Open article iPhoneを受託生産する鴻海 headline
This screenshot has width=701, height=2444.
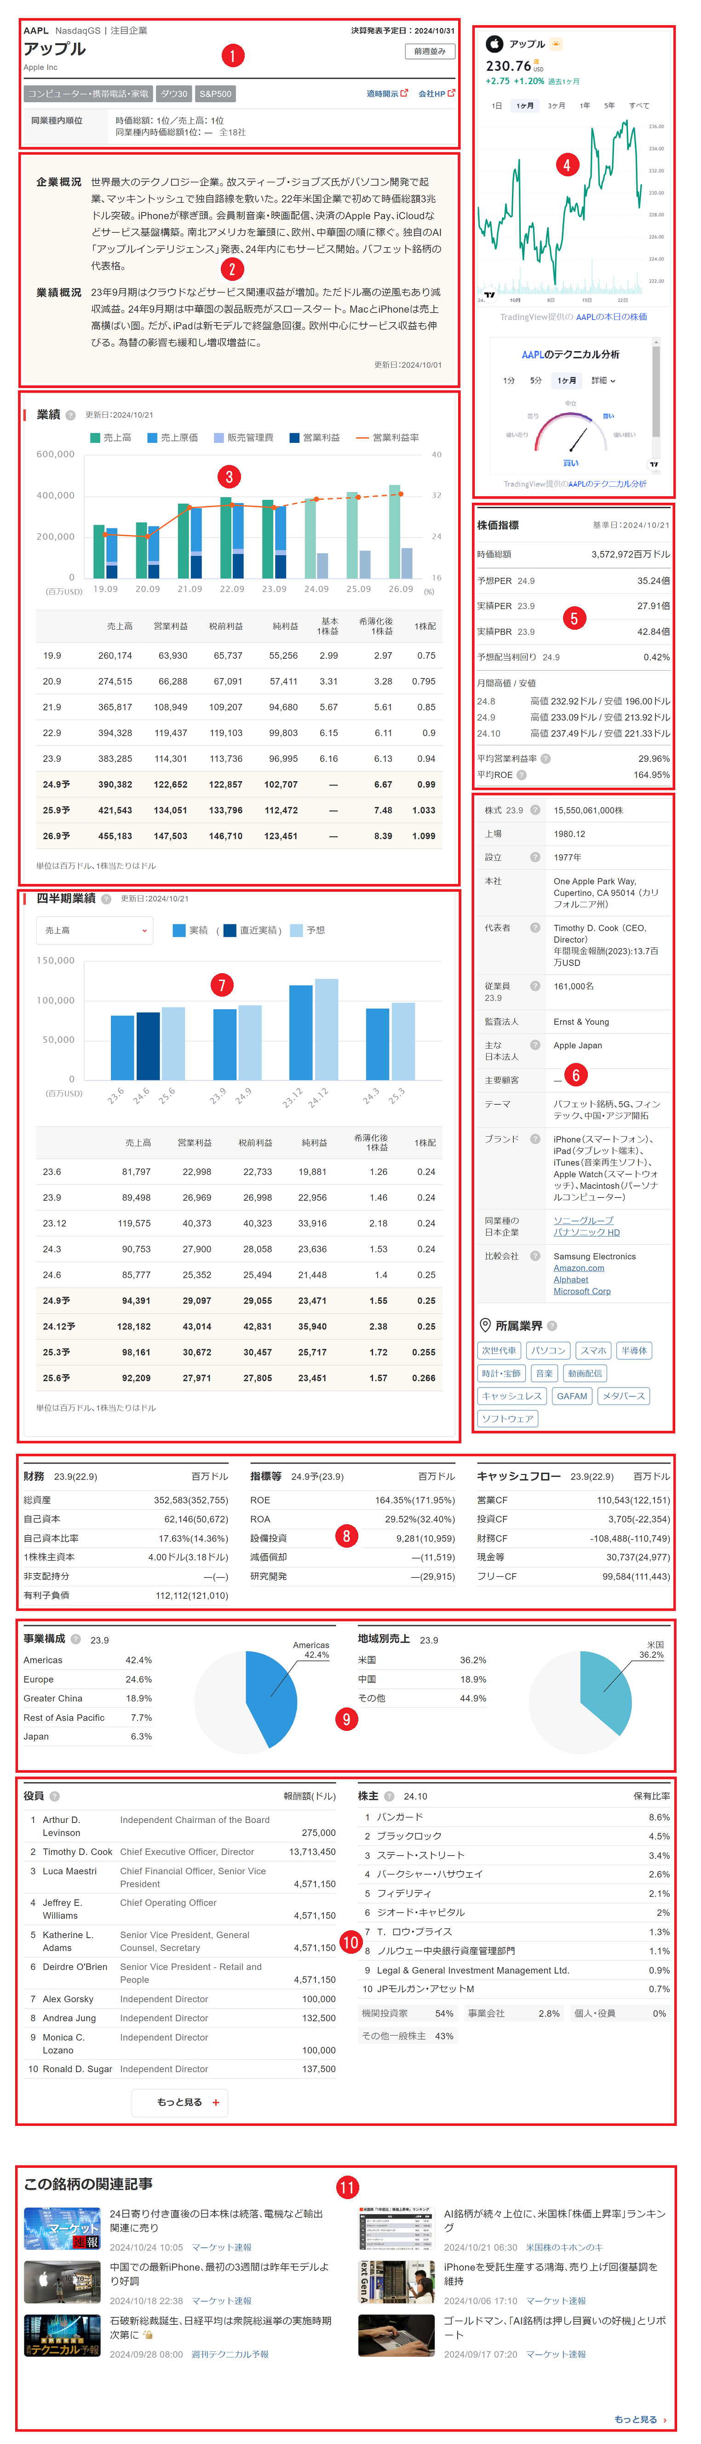click(550, 2273)
